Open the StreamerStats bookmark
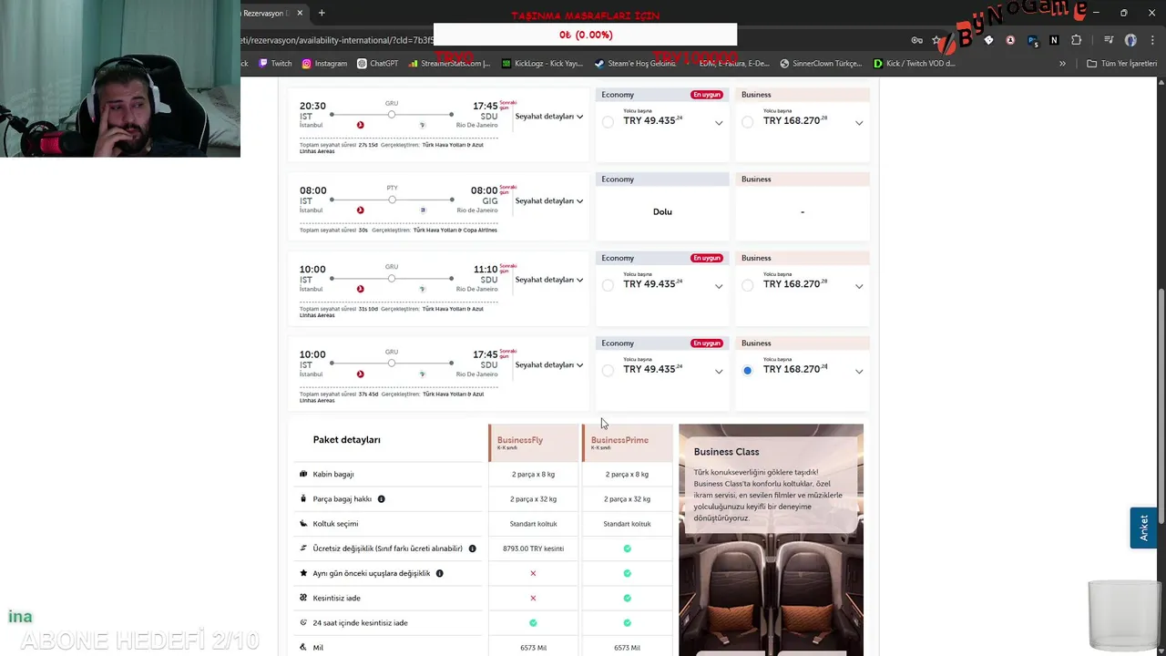This screenshot has width=1166, height=656. pos(449,64)
